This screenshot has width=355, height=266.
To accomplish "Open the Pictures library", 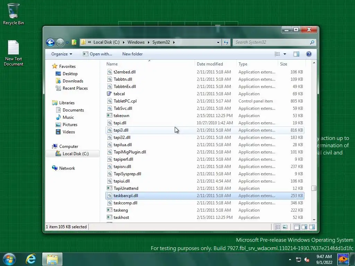I will (70, 124).
